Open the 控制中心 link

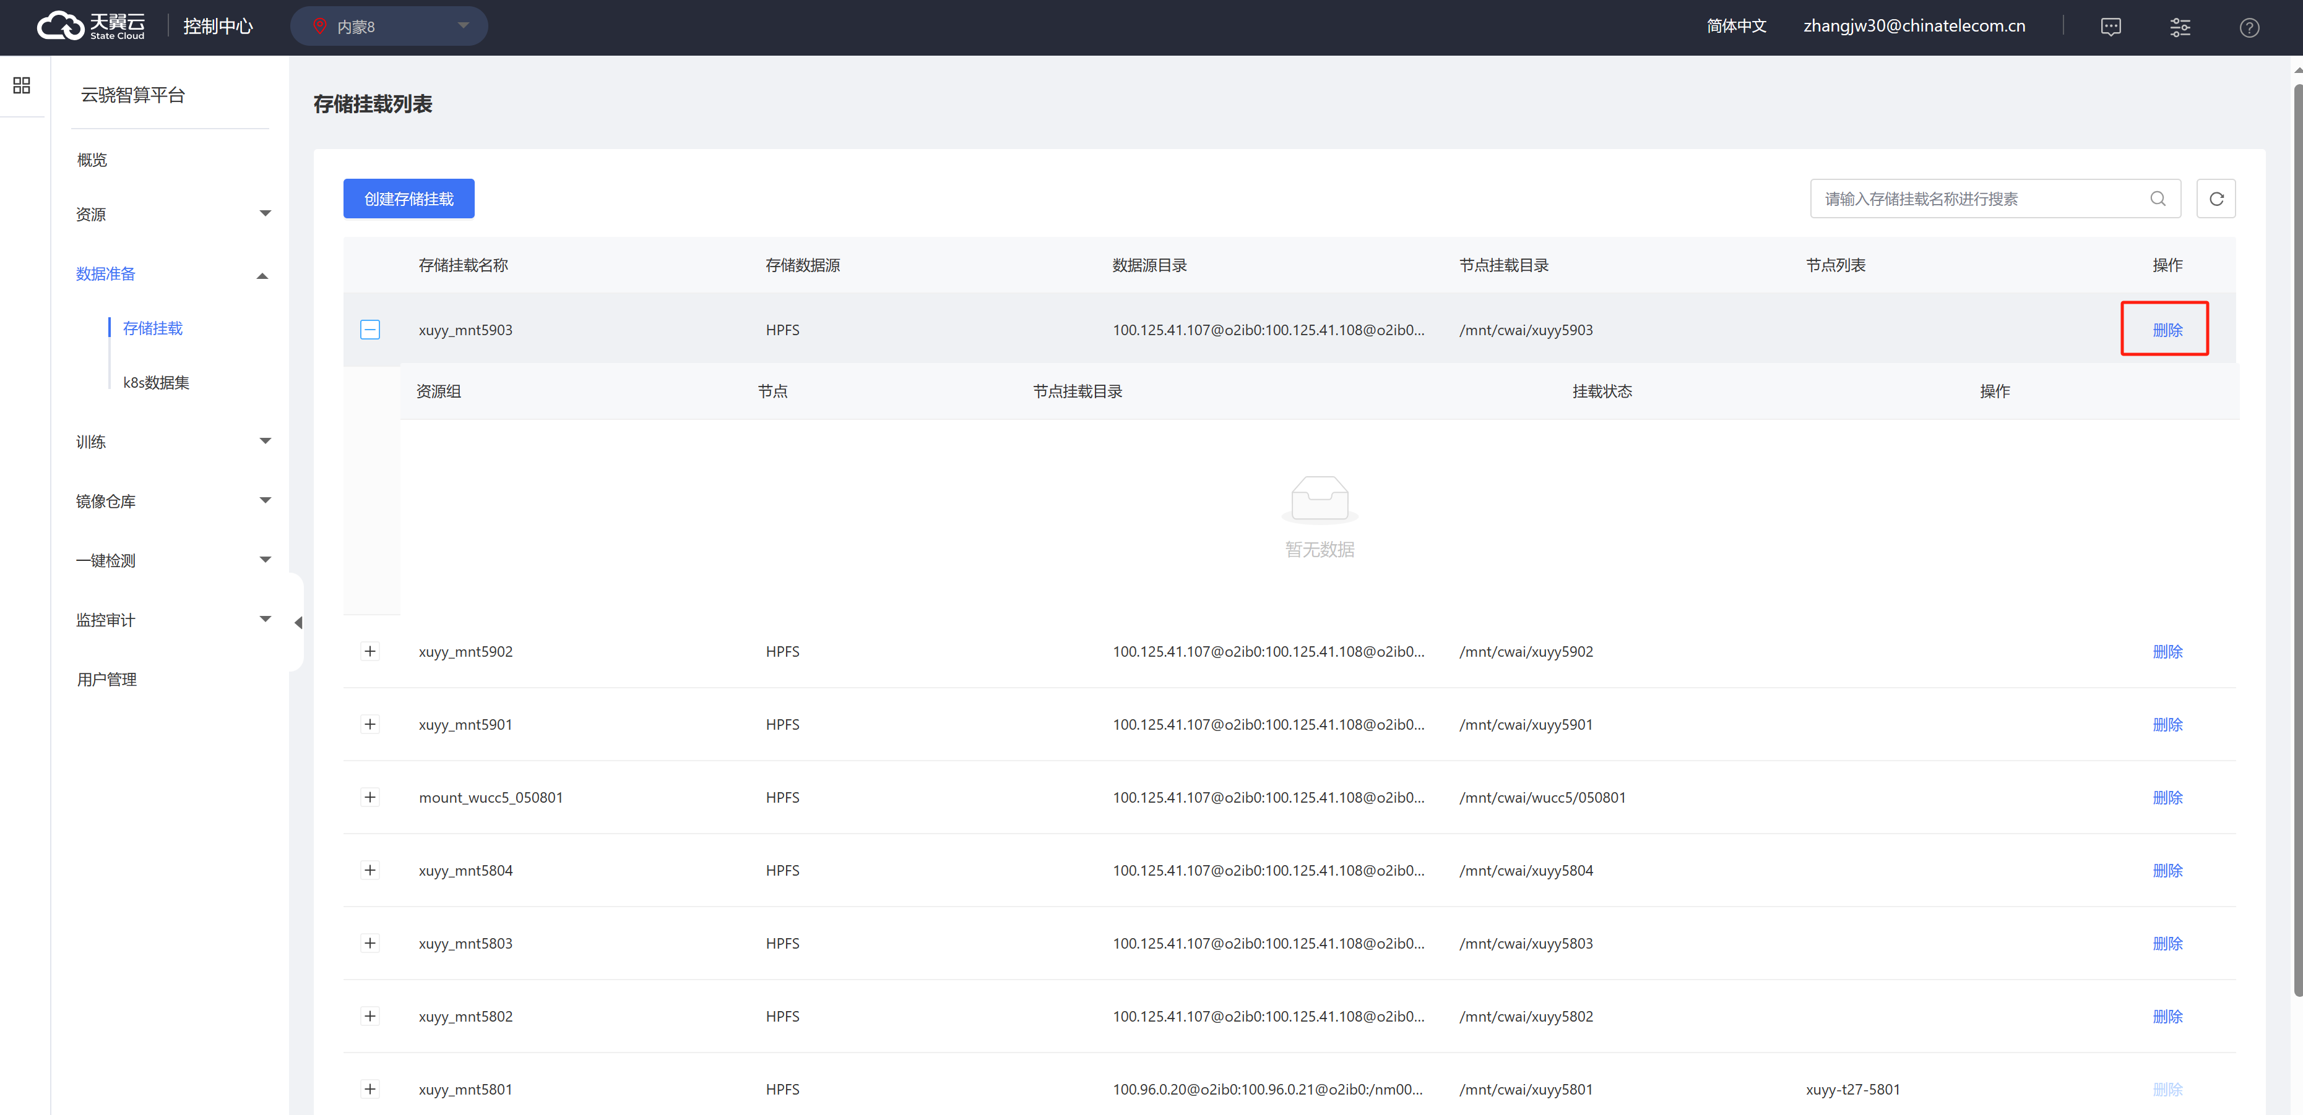[x=217, y=26]
